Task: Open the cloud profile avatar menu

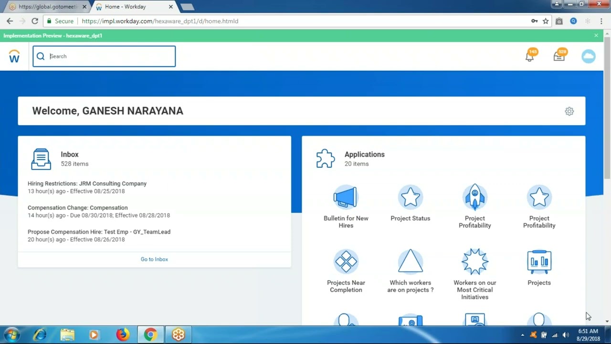Action: 589,56
